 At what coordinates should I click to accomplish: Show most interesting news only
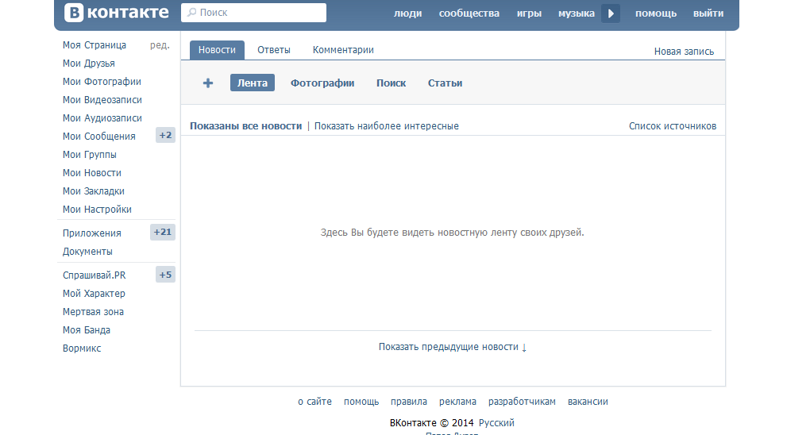387,126
